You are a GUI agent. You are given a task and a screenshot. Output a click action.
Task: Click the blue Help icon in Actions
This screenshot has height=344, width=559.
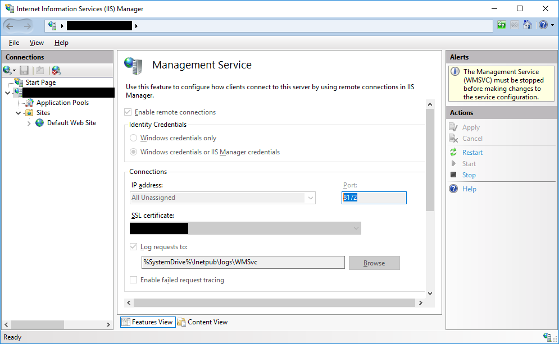click(x=453, y=189)
